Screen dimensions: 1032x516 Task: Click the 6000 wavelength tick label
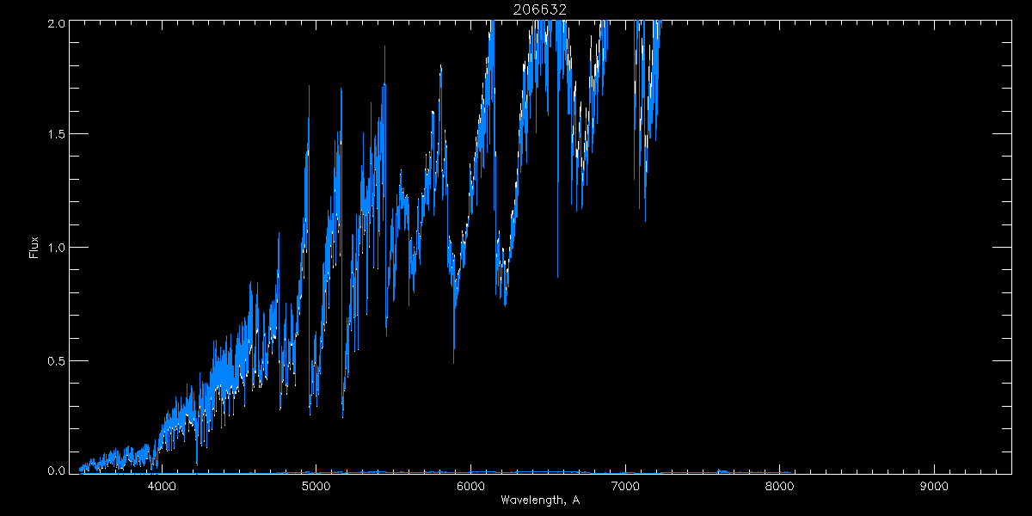(471, 488)
